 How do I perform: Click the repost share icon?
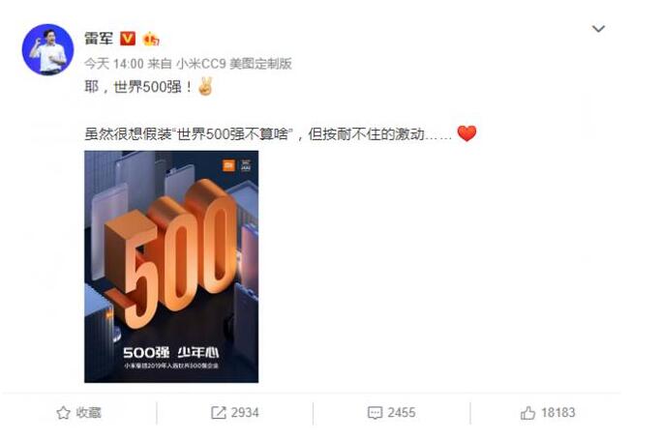218,413
